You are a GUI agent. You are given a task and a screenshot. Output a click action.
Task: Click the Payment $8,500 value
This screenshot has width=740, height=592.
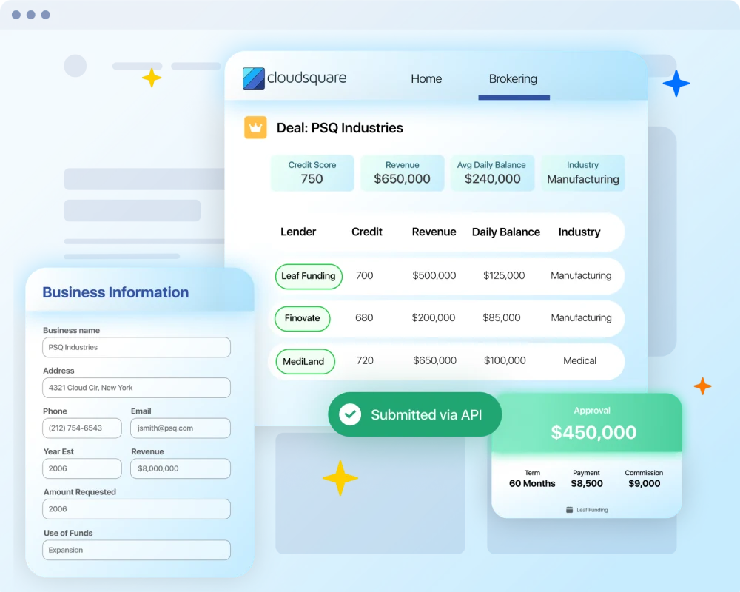click(x=587, y=483)
